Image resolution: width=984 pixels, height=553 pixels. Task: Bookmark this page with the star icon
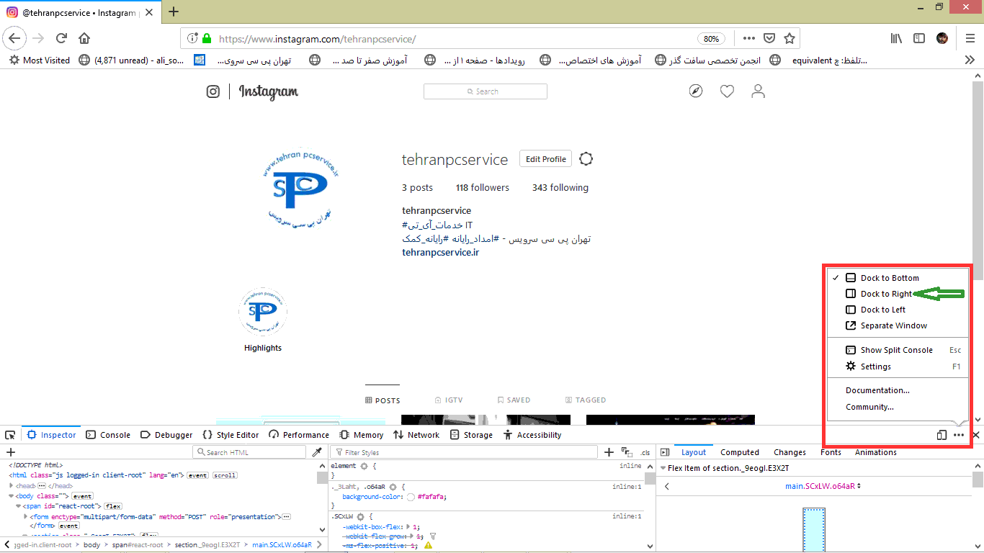(x=790, y=38)
